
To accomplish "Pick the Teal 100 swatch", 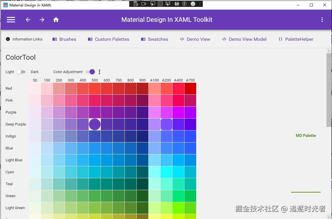I will coord(47,184).
